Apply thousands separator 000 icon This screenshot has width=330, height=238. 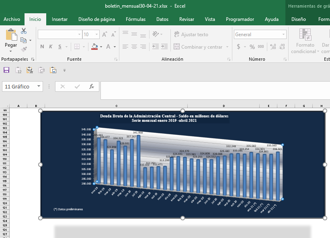[x=261, y=47]
